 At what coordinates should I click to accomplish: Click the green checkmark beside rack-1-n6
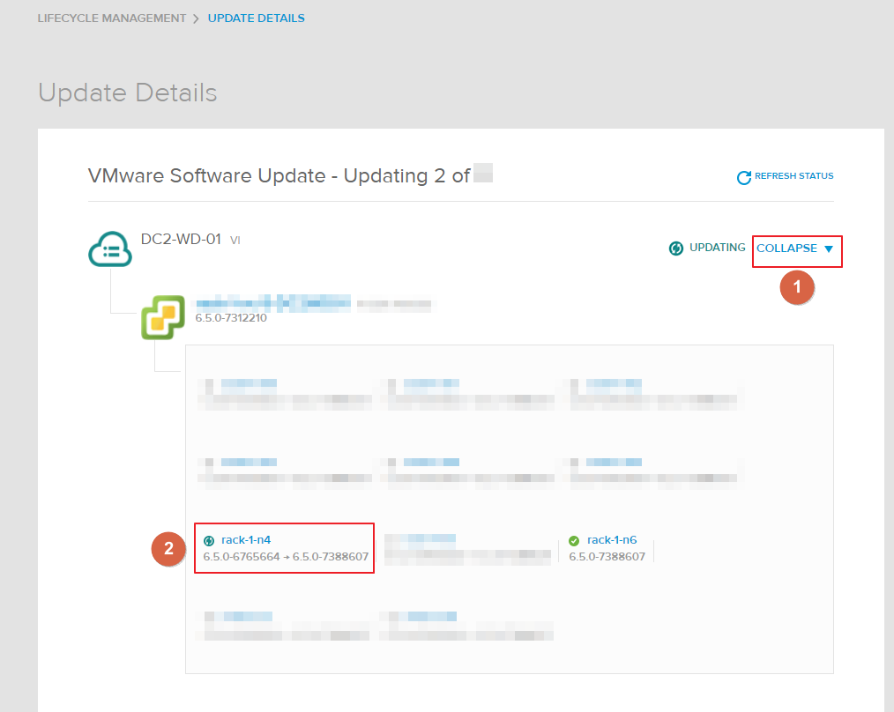tap(574, 541)
